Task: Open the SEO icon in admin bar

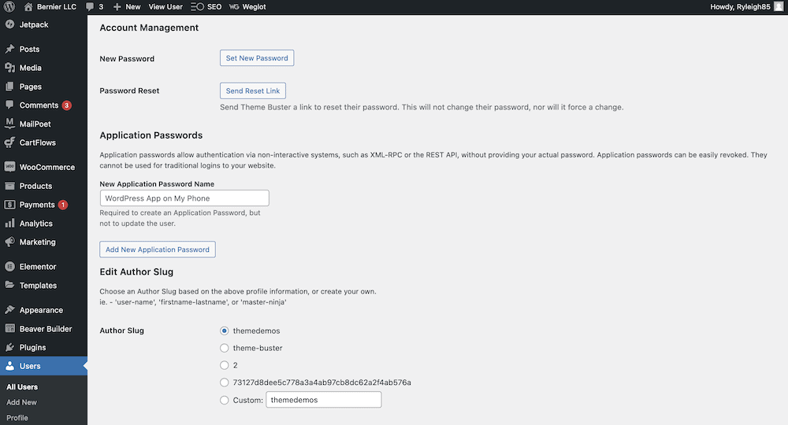Action: pyautogui.click(x=197, y=6)
